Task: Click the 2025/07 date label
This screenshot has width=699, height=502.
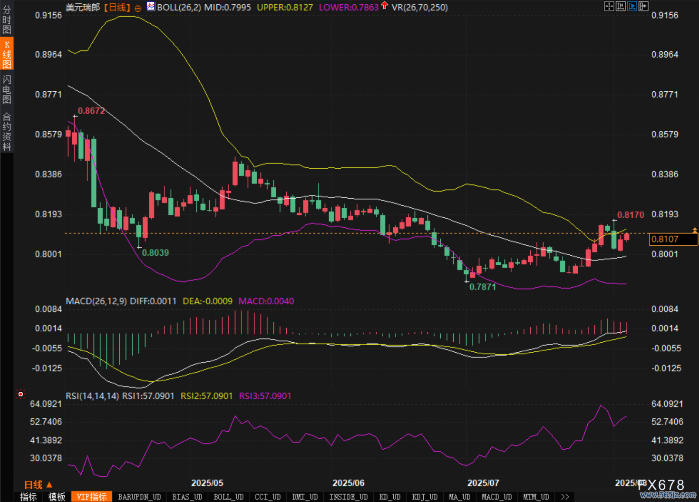Action: pos(483,483)
